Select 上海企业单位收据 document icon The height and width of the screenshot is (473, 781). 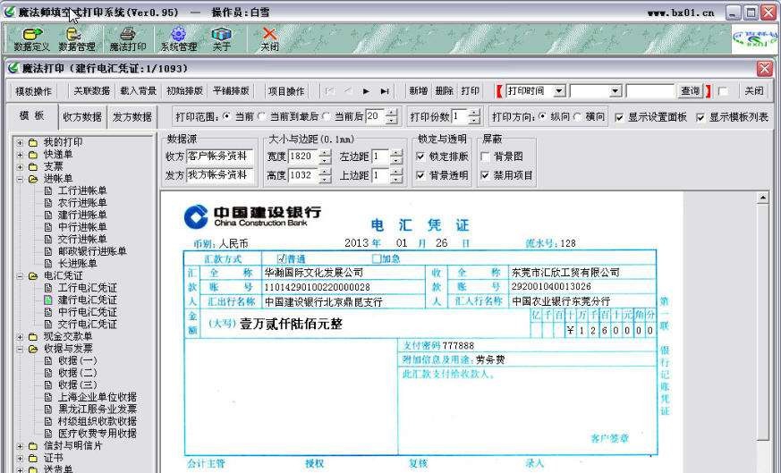coord(48,397)
